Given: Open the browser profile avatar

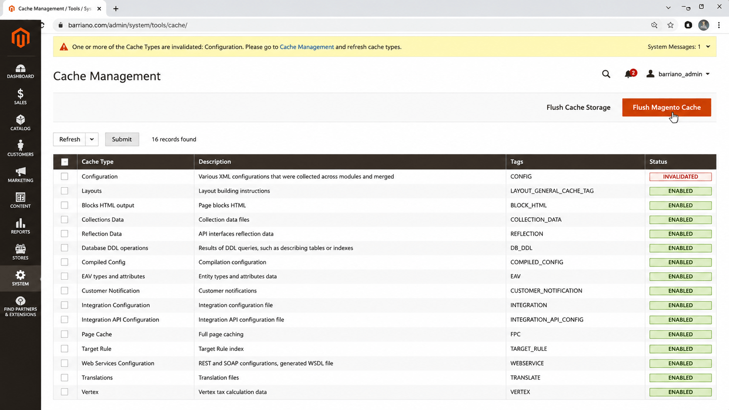Looking at the screenshot, I should click(704, 25).
